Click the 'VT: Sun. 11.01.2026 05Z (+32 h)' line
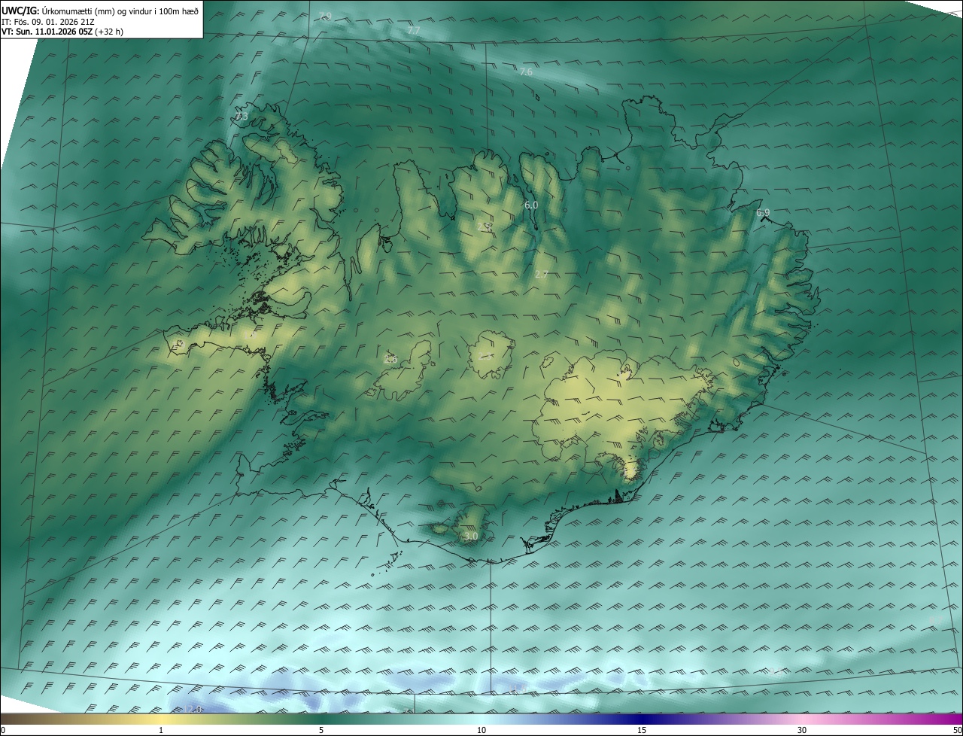 pos(62,32)
